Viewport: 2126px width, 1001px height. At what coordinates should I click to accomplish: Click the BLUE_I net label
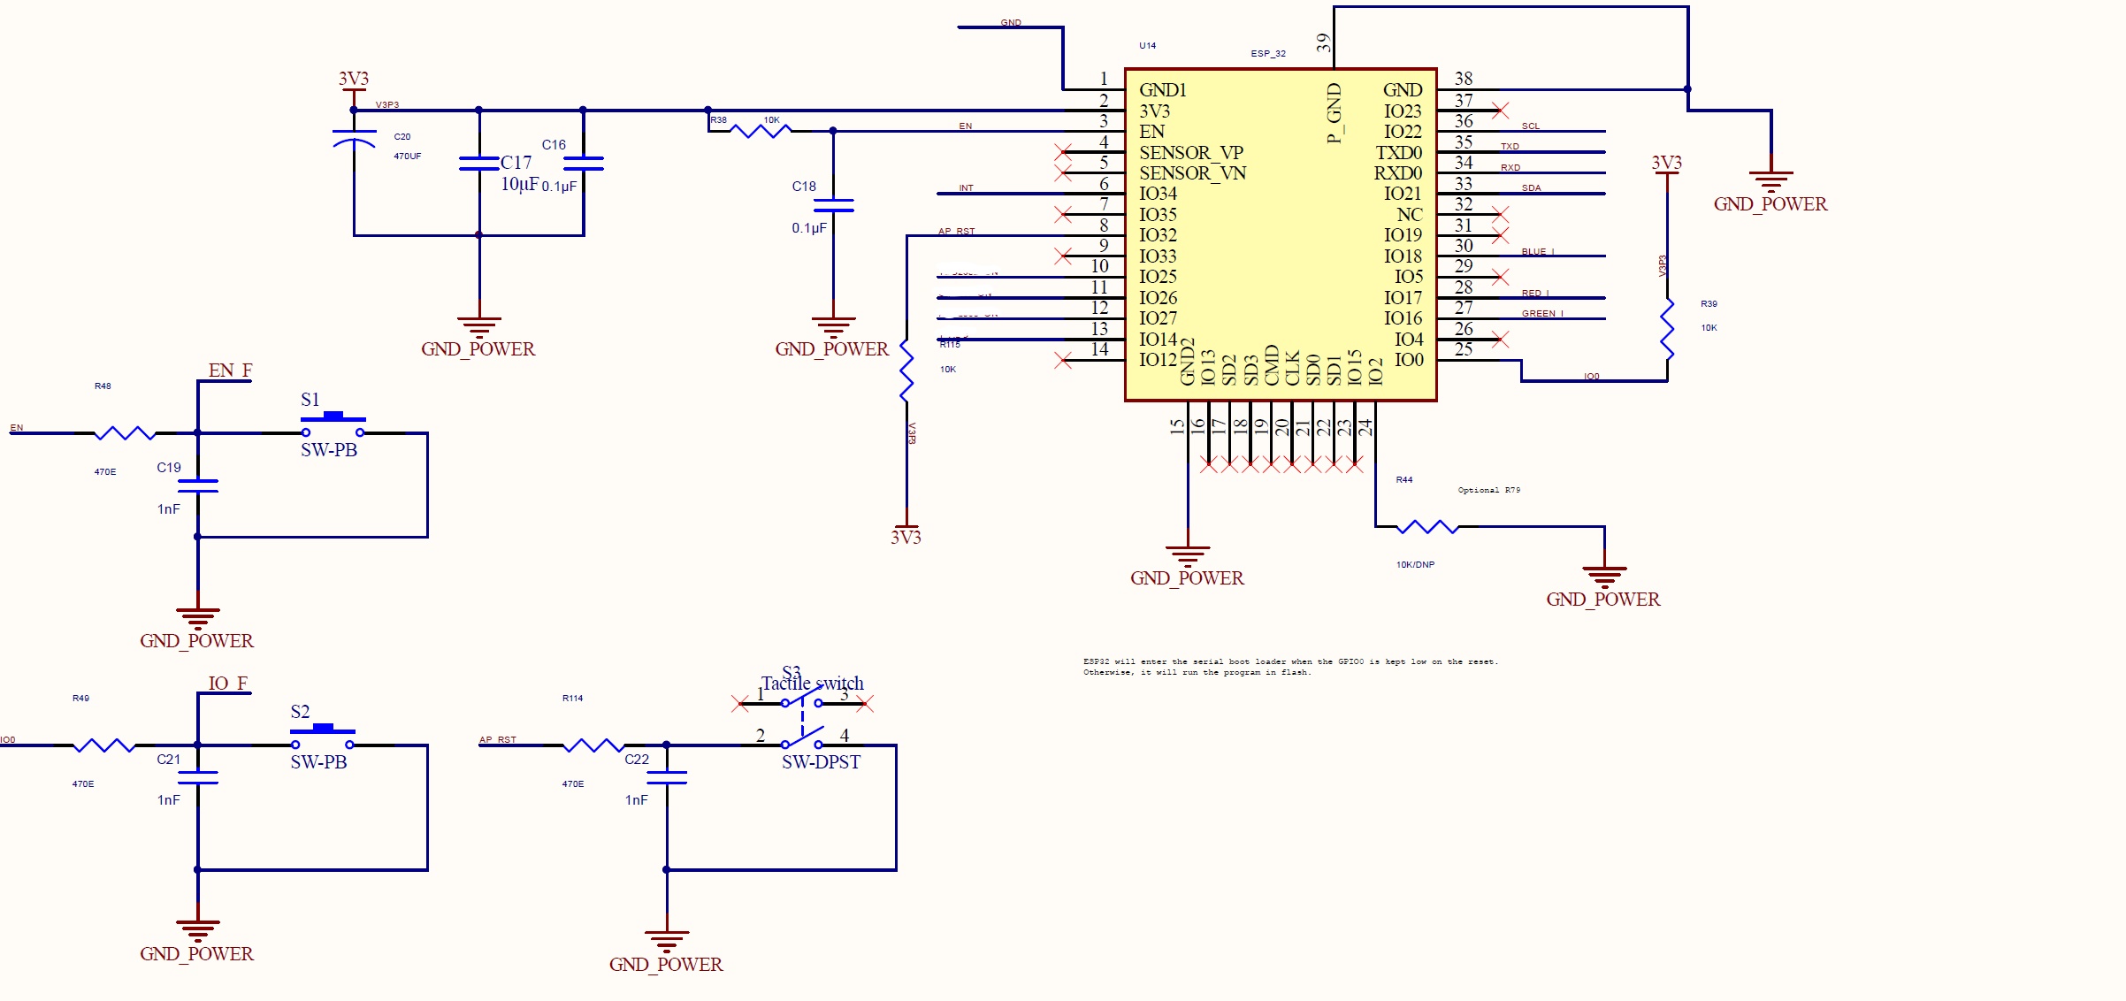tap(1538, 252)
